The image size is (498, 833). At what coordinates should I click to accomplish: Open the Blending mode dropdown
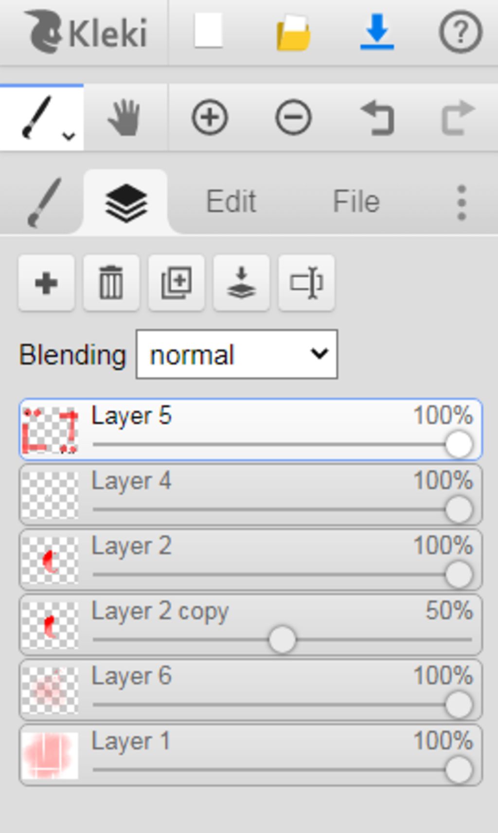pos(237,355)
